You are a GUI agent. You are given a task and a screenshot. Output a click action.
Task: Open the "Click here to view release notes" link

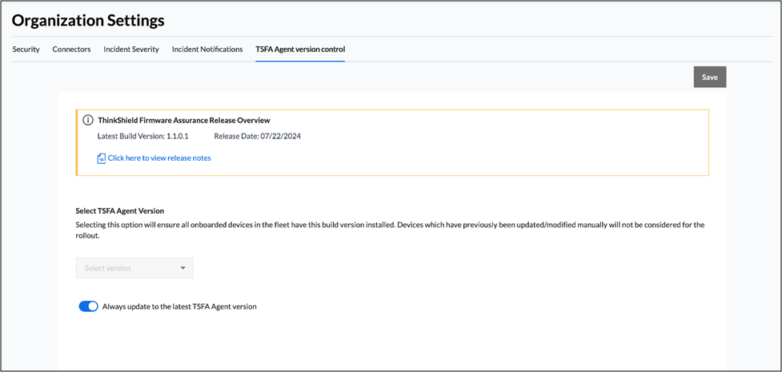point(159,158)
